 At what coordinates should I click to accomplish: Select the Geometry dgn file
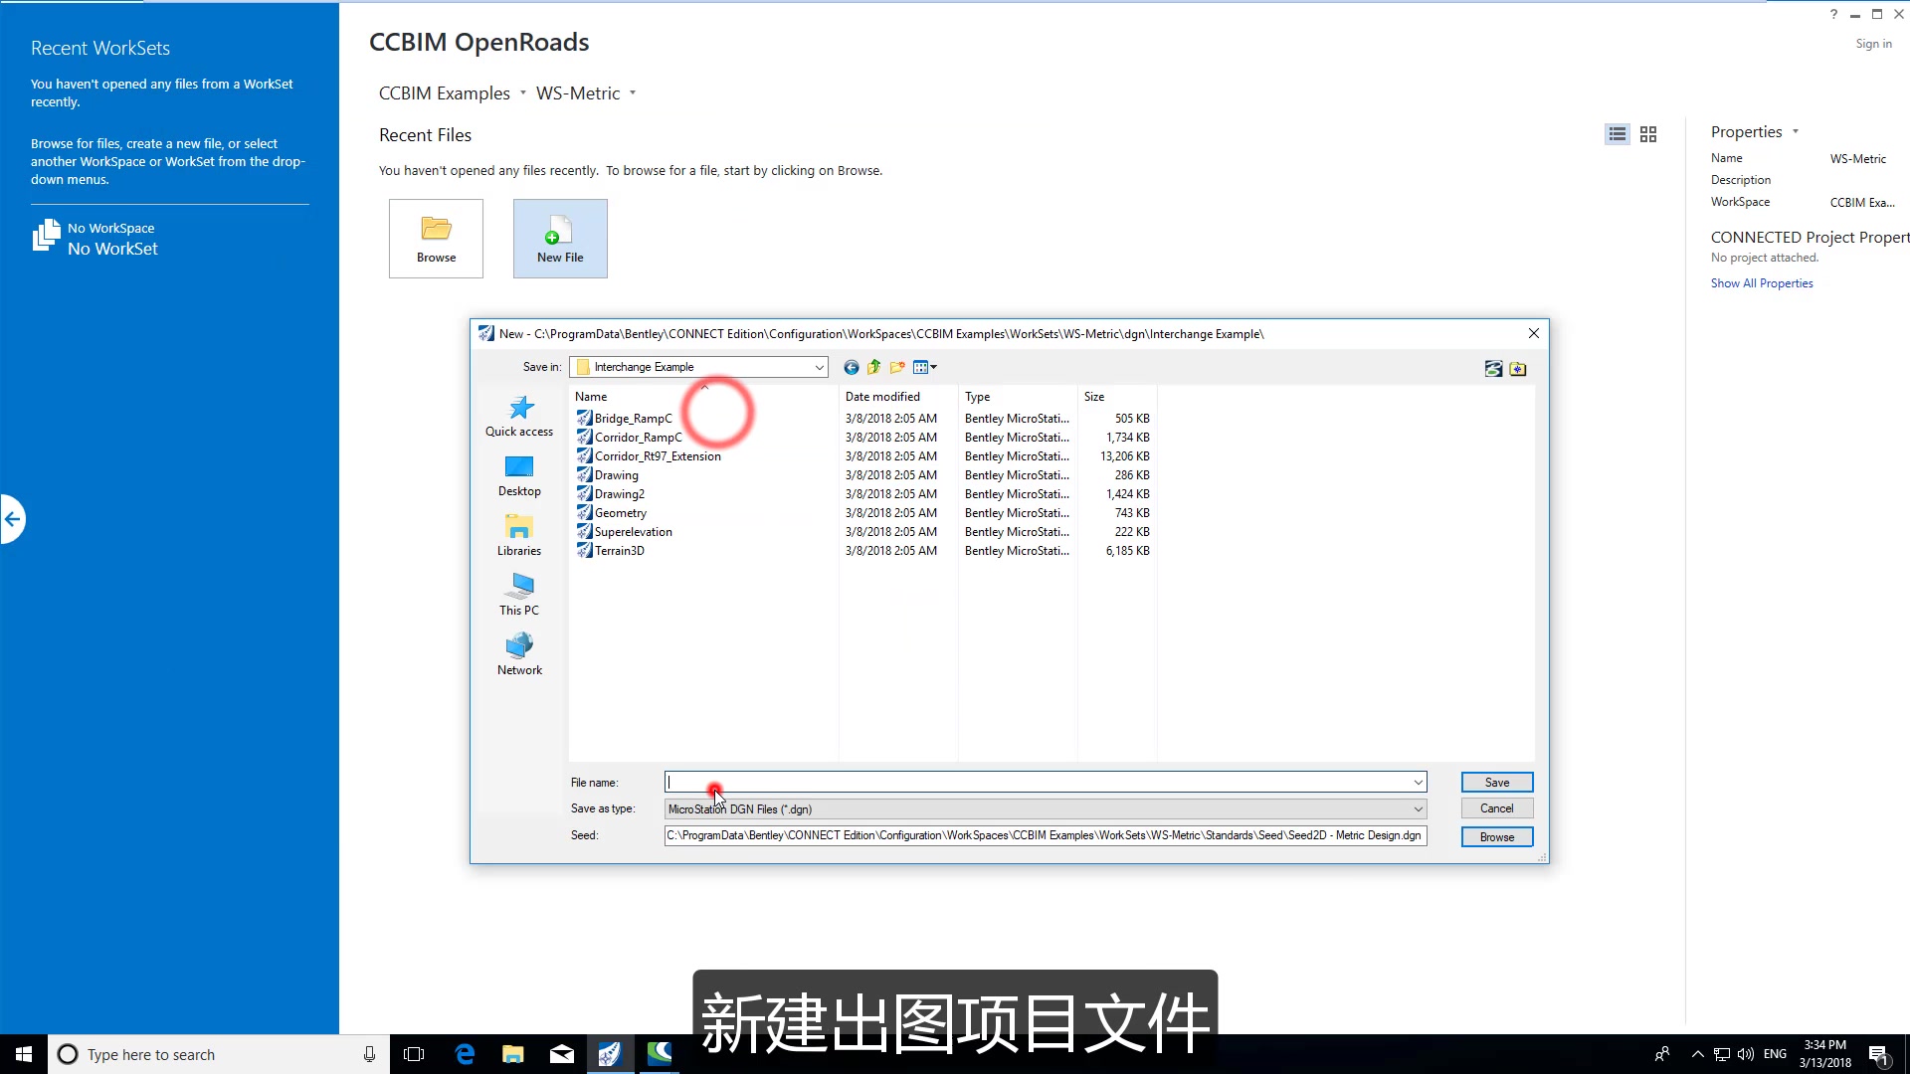coord(621,512)
